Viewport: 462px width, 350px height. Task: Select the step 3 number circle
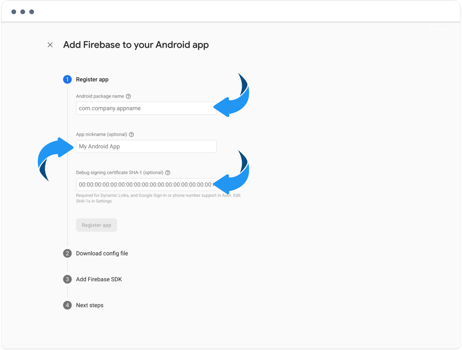67,279
